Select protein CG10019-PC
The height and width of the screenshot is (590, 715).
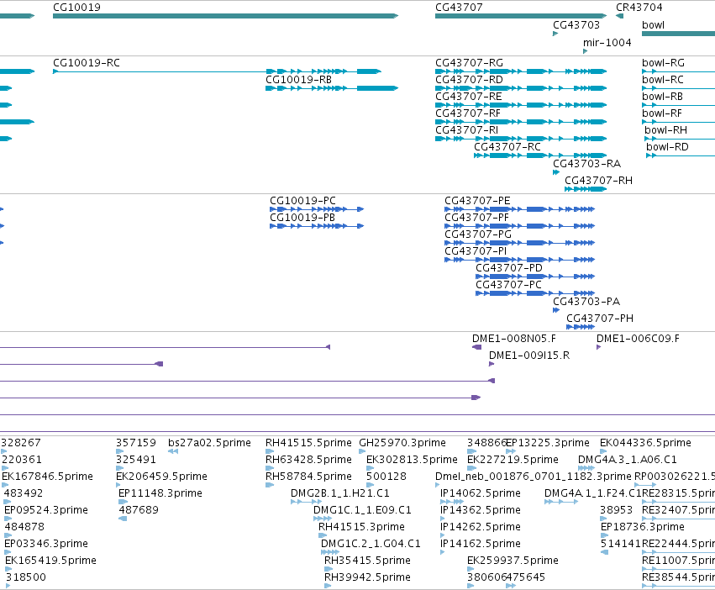[x=317, y=209]
